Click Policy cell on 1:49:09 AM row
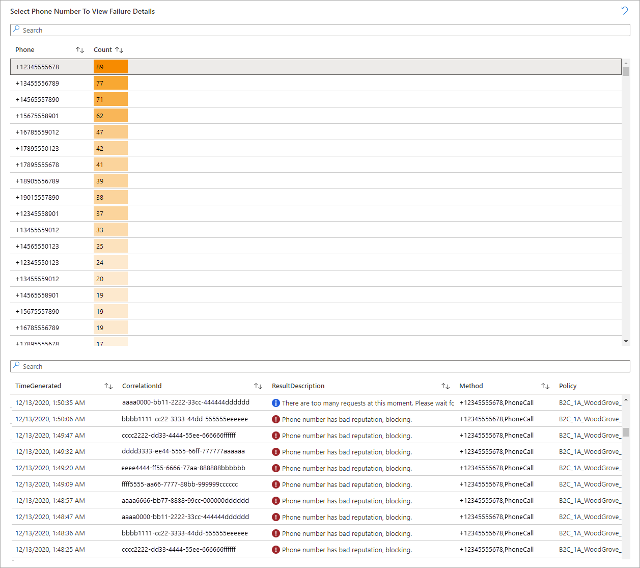 [x=590, y=484]
